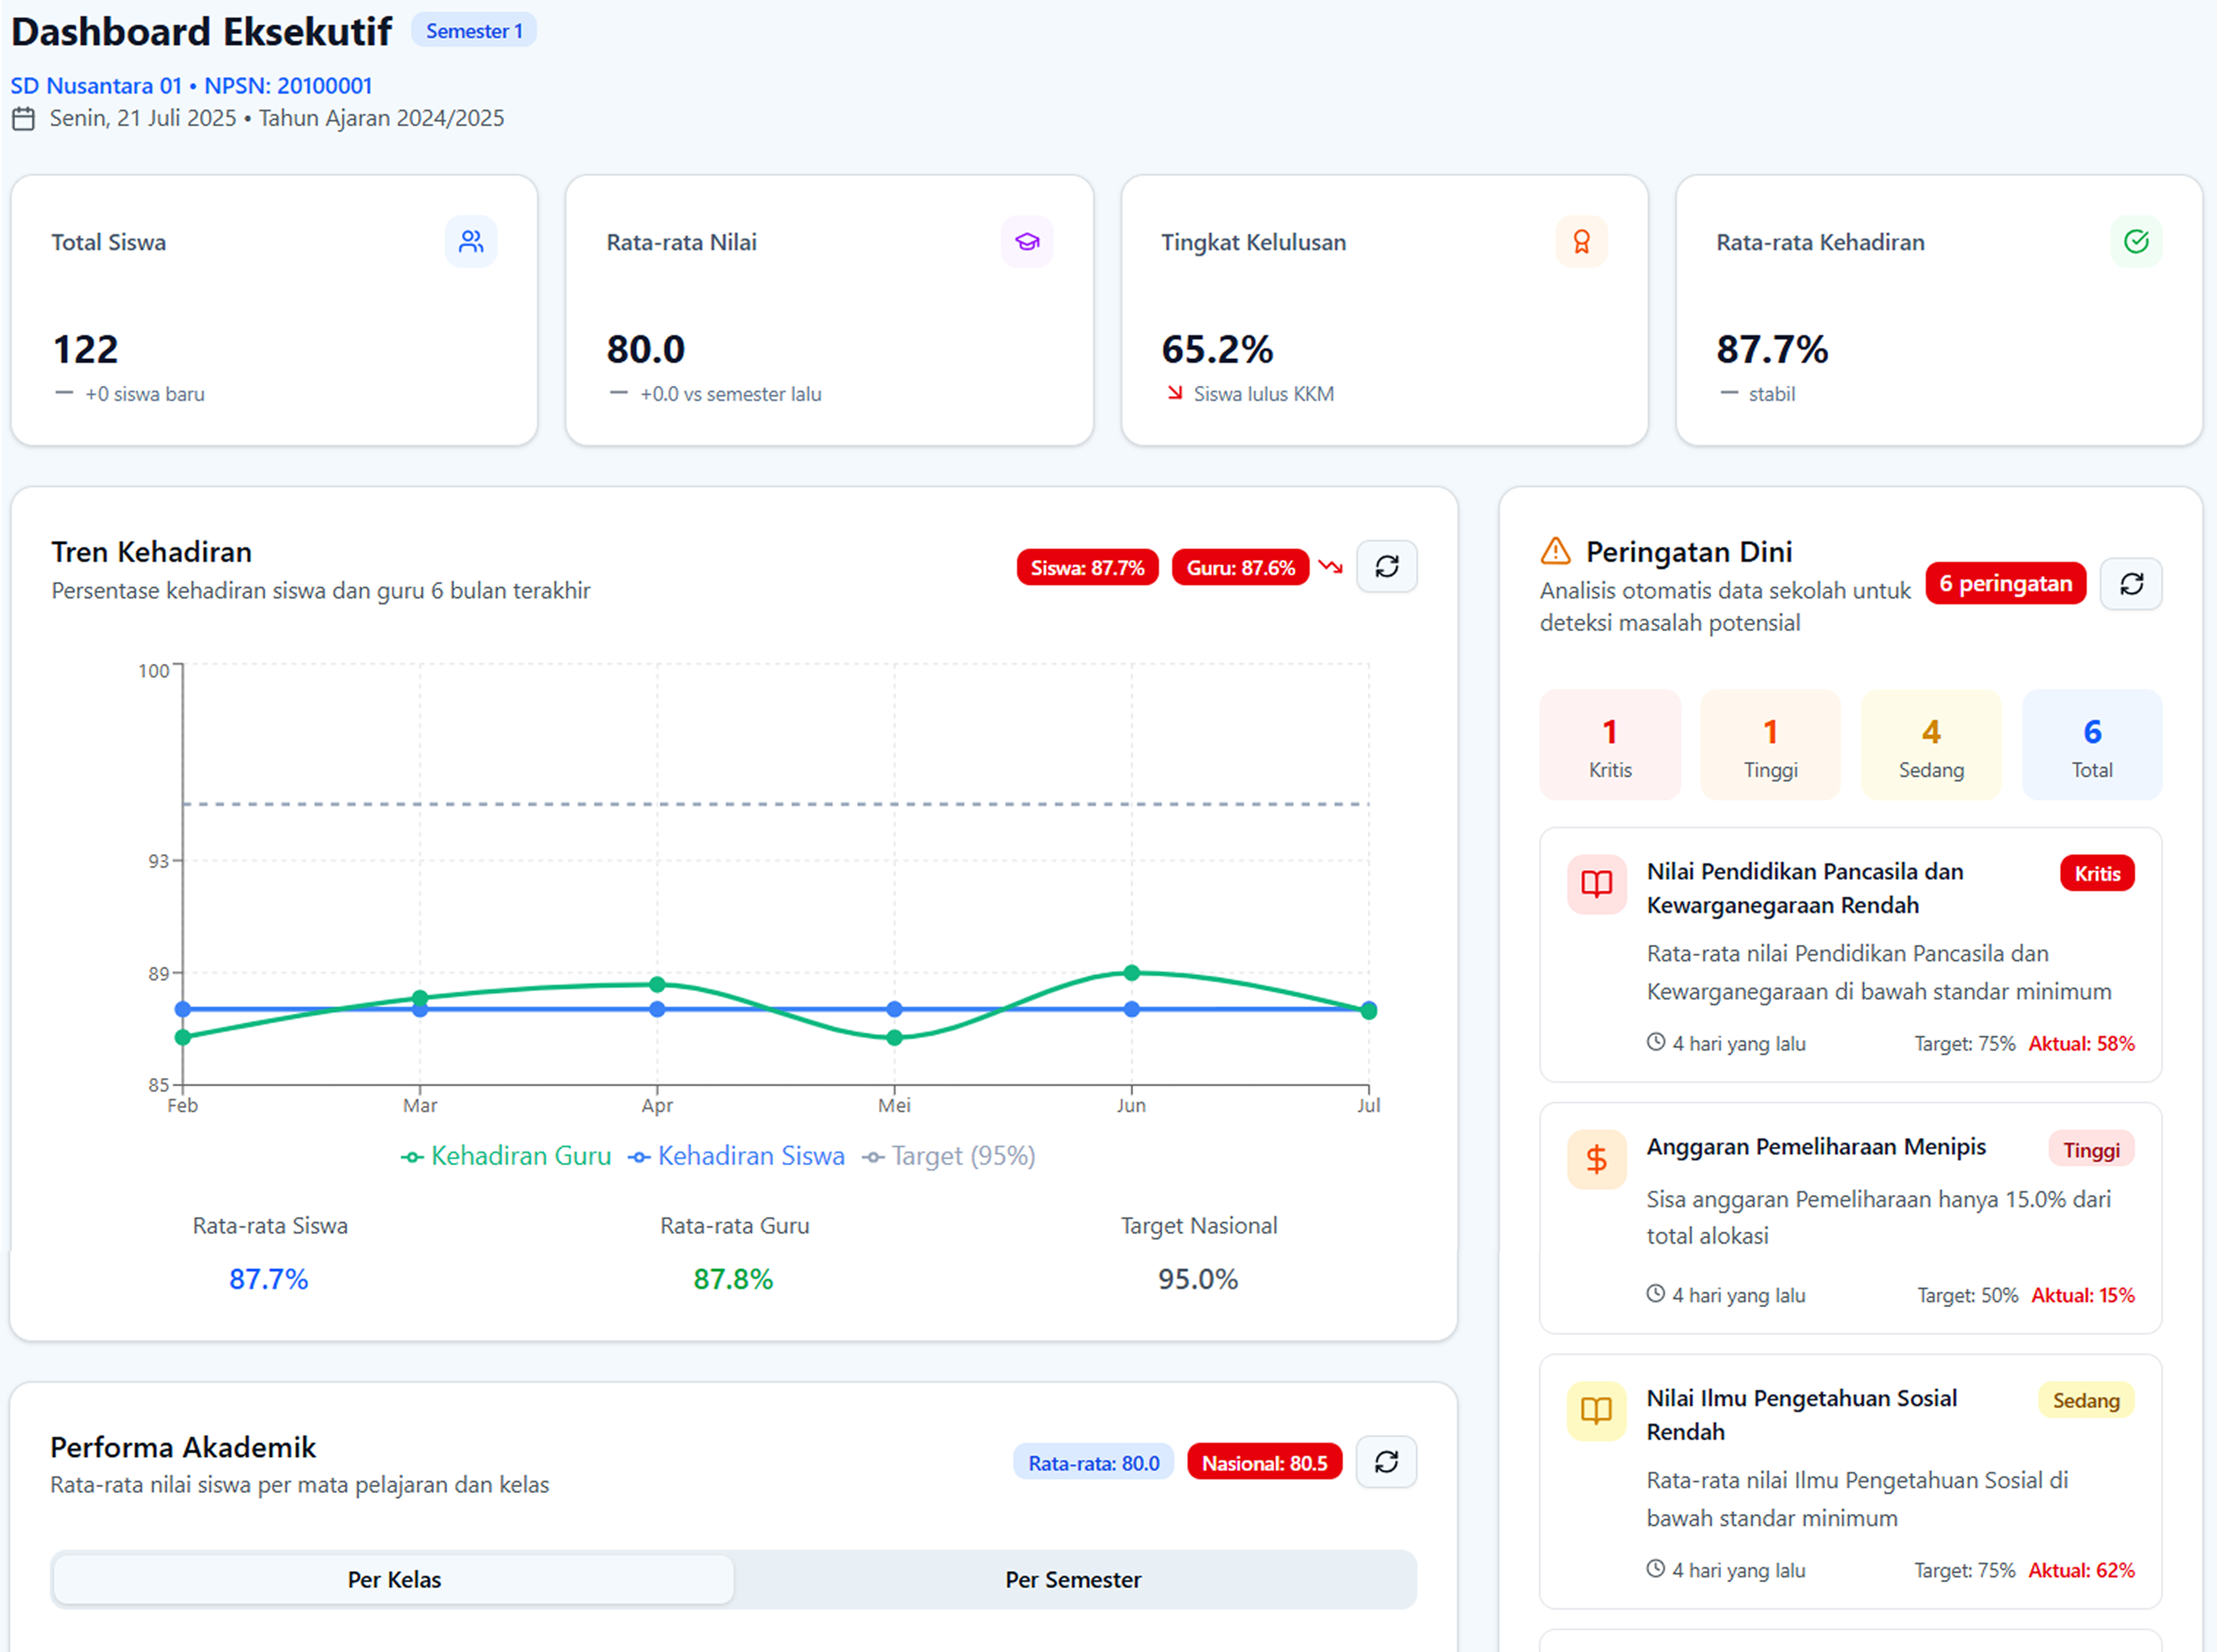Click the 6 peringatan badge
Viewport: 2217px width, 1652px height.
(x=2005, y=584)
